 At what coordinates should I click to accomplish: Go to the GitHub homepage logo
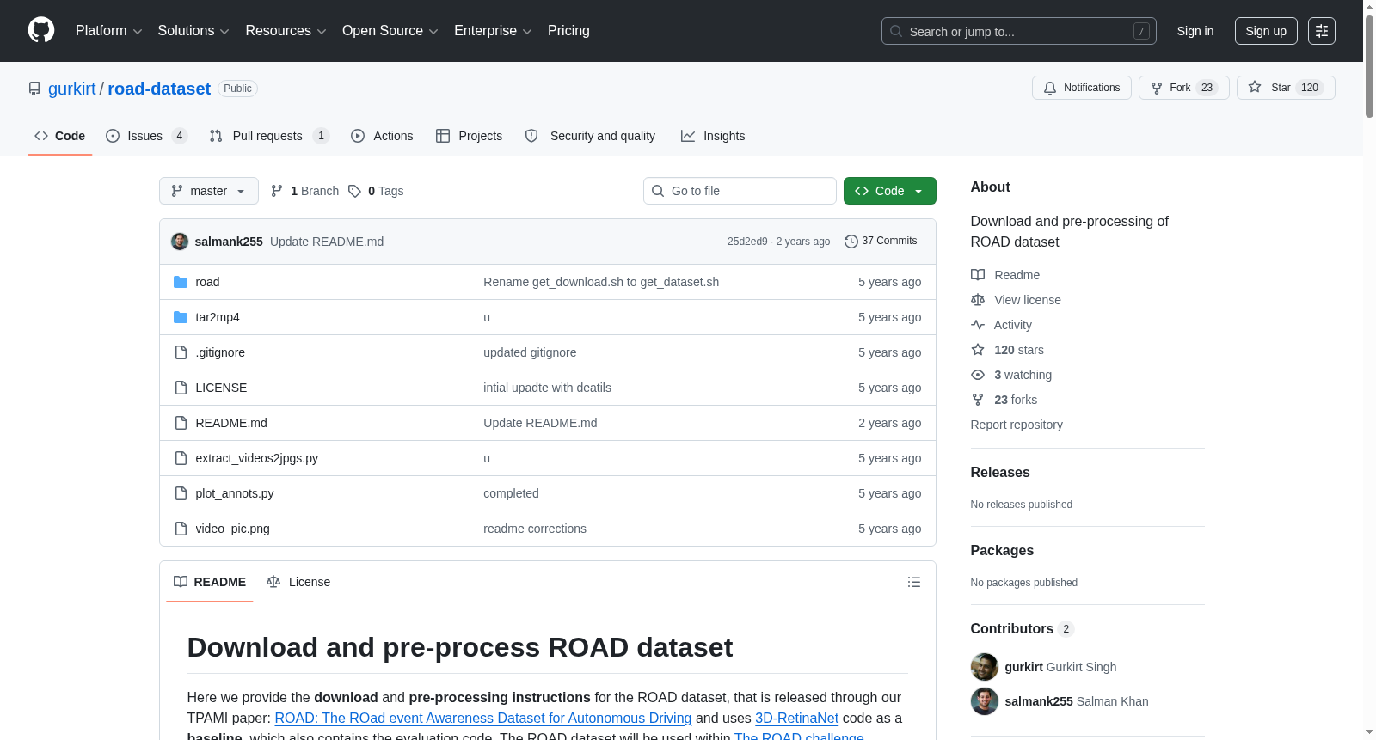pyautogui.click(x=41, y=31)
